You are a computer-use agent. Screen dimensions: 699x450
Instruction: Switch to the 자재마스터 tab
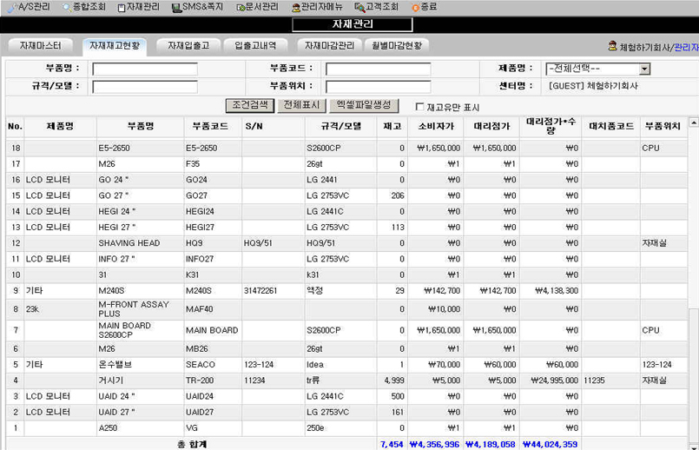tap(40, 45)
